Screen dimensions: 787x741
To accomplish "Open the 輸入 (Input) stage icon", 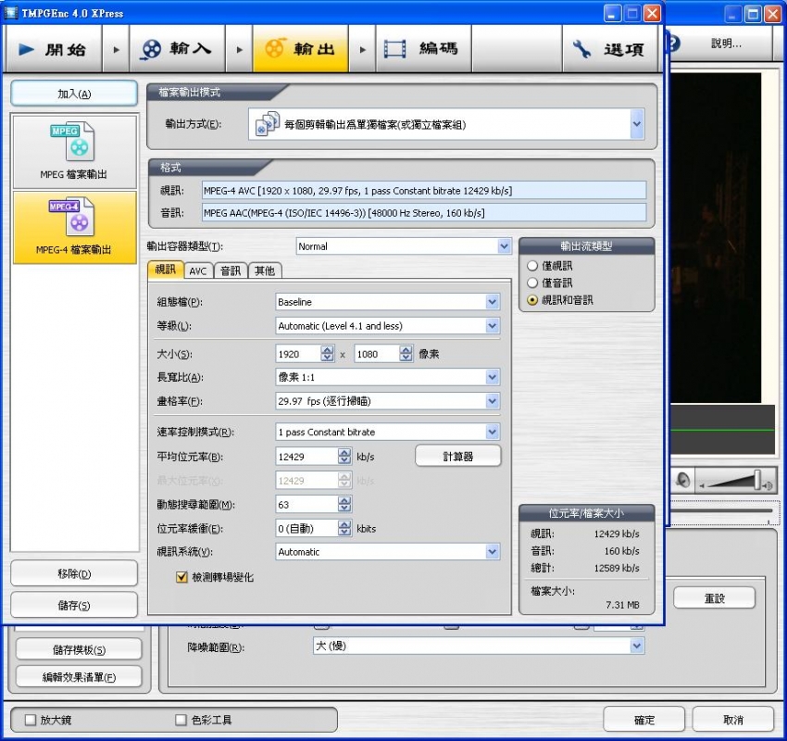I will (151, 49).
